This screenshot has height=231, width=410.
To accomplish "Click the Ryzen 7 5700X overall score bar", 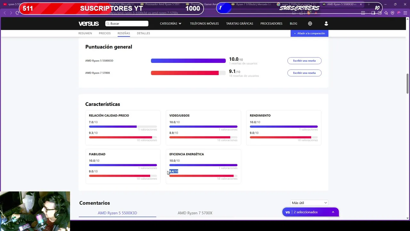I will (188, 73).
